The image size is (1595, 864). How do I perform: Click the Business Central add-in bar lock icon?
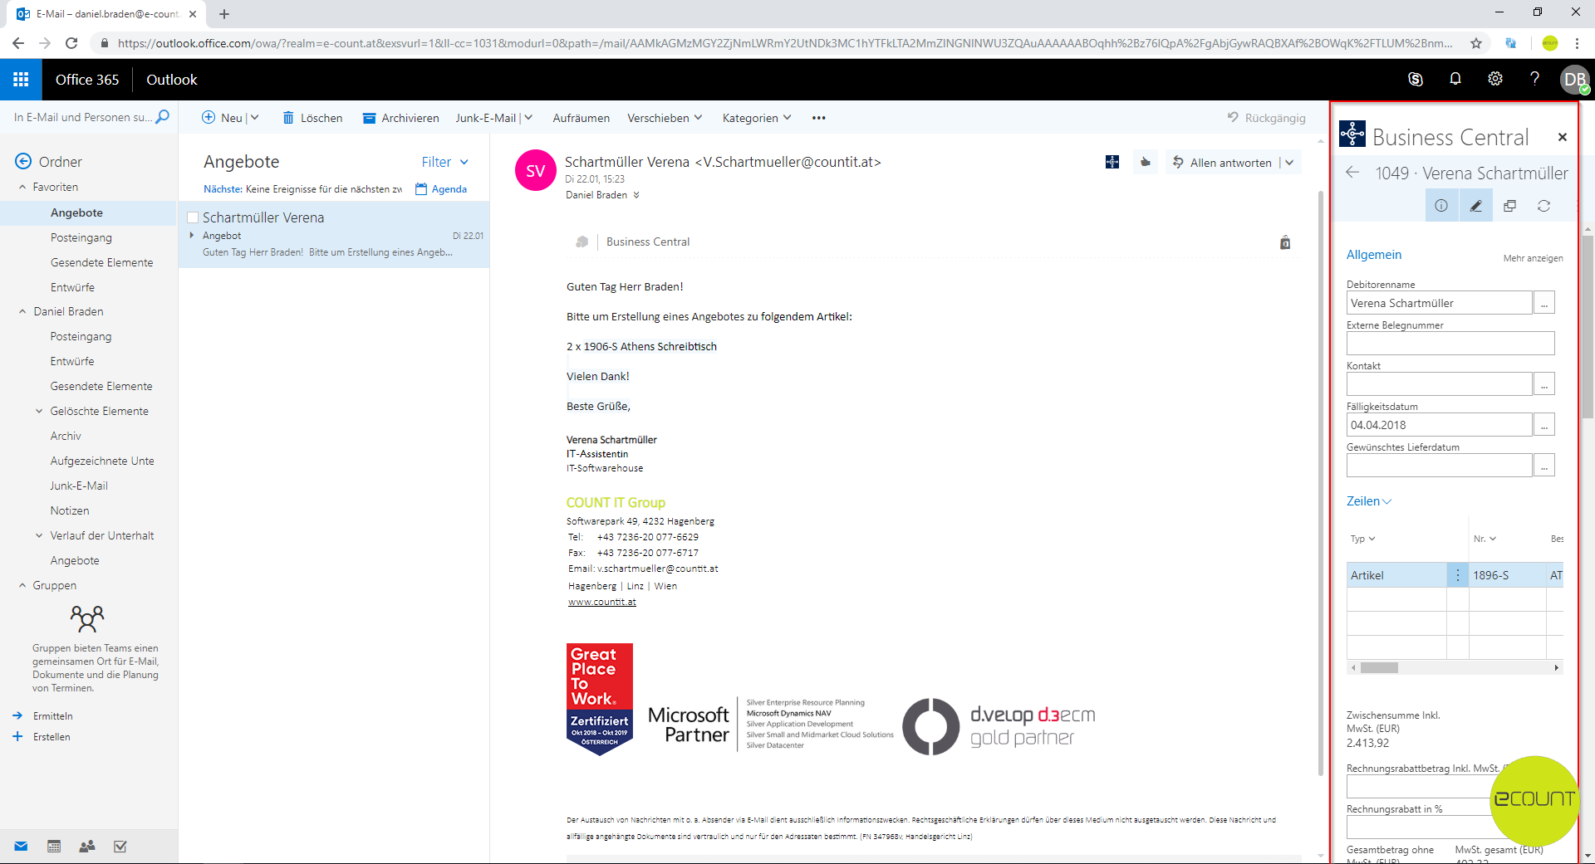pos(1285,242)
